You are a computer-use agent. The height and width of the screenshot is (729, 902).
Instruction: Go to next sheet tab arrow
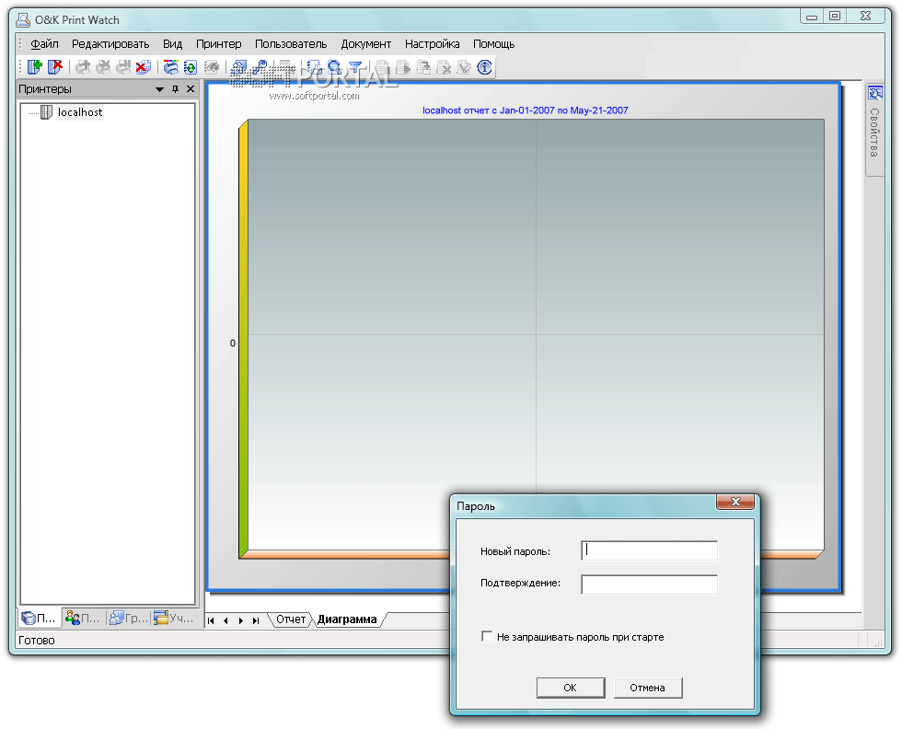point(241,620)
